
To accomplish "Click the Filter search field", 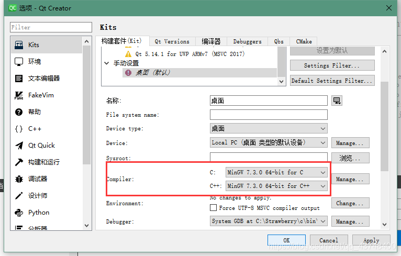I will pyautogui.click(x=51, y=27).
